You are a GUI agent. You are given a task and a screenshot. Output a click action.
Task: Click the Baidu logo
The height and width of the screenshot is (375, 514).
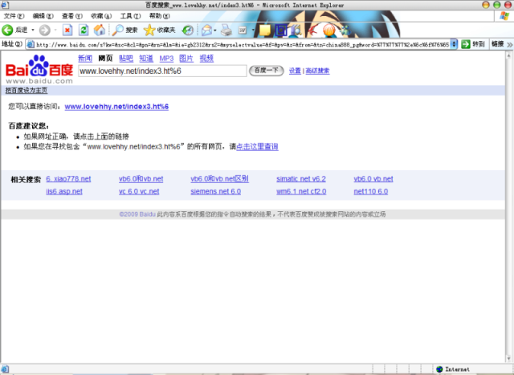pyautogui.click(x=39, y=69)
